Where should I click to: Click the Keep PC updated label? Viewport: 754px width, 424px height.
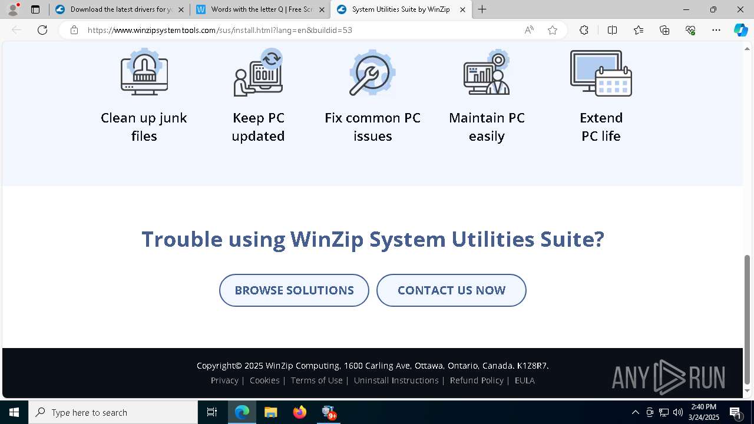point(258,127)
